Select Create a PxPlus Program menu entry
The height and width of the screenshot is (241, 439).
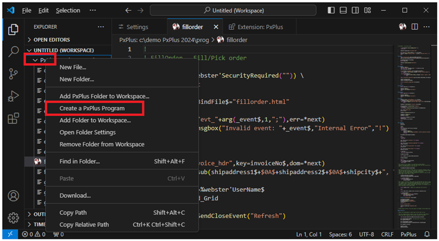click(92, 108)
